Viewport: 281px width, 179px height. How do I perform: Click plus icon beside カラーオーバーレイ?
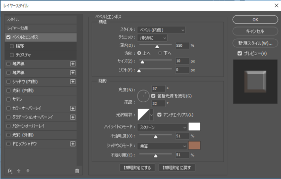73,108
